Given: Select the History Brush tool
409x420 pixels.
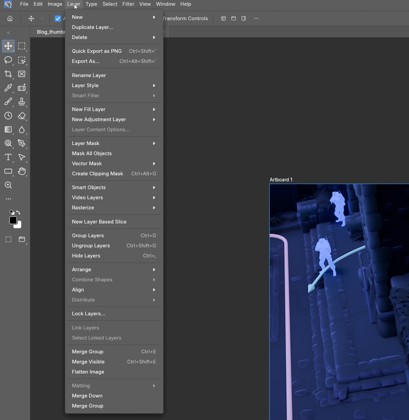Looking at the screenshot, I should [x=8, y=116].
